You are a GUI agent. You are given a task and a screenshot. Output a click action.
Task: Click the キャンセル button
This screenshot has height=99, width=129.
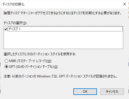point(112,92)
